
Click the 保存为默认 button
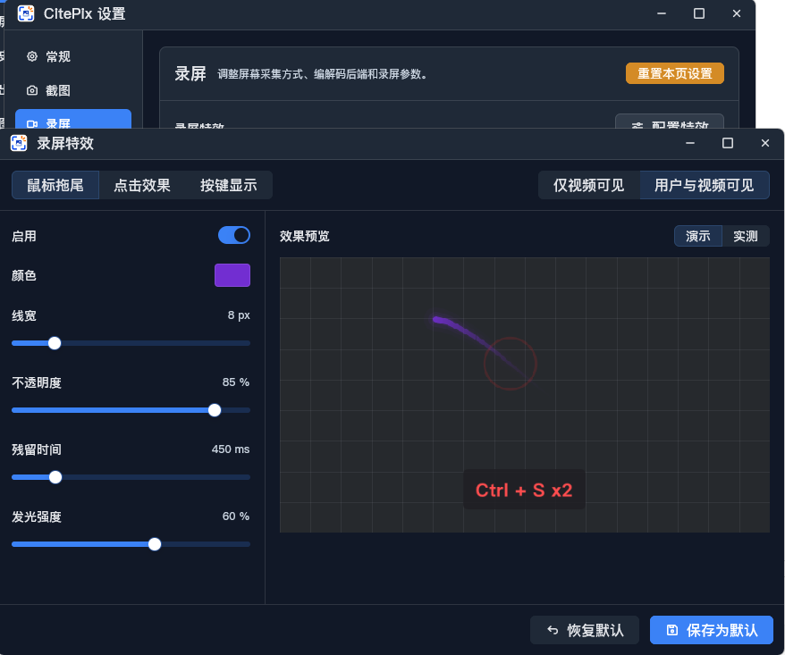712,630
